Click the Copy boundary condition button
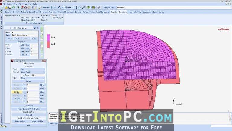Viewport: 232px width, 131px height. point(9,38)
